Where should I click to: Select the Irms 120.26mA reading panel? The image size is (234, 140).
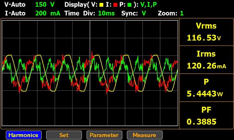point(206,60)
